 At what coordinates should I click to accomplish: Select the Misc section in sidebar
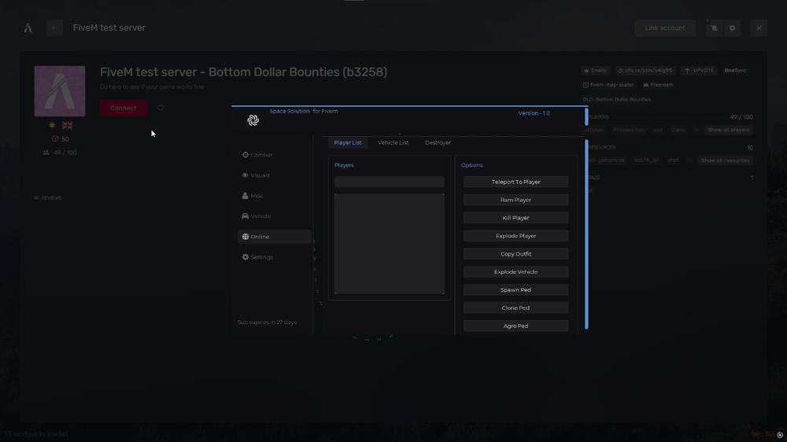(x=253, y=196)
